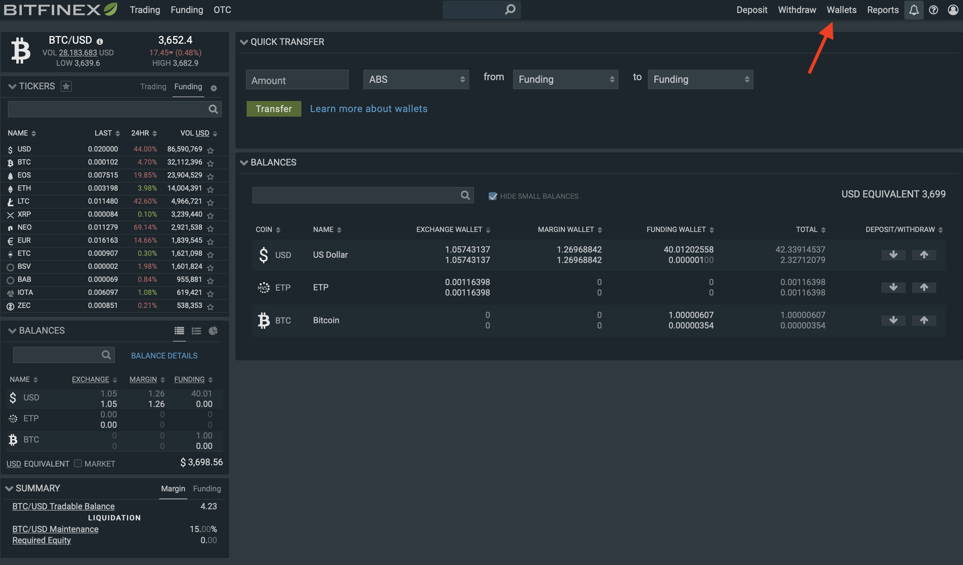Collapse the main Balances panel

pyautogui.click(x=244, y=163)
